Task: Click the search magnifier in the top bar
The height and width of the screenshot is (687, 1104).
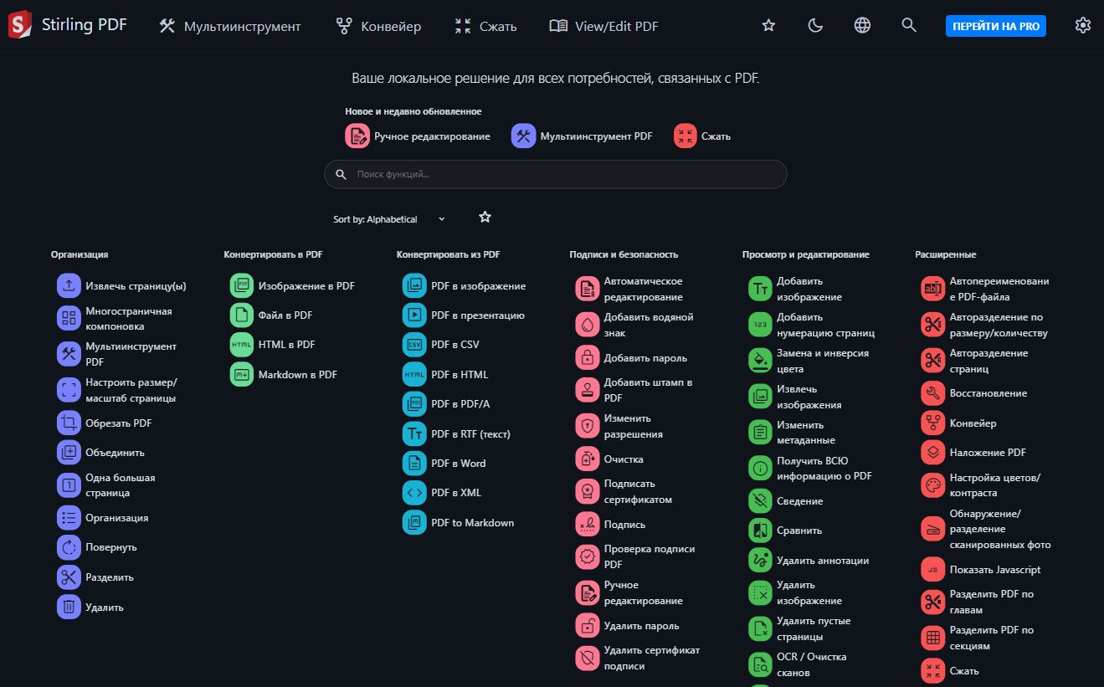Action: click(x=909, y=26)
